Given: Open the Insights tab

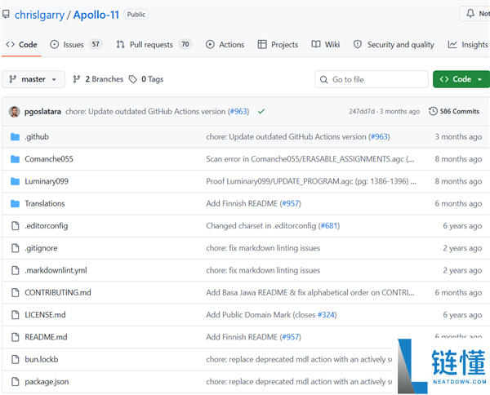Looking at the screenshot, I should [468, 45].
